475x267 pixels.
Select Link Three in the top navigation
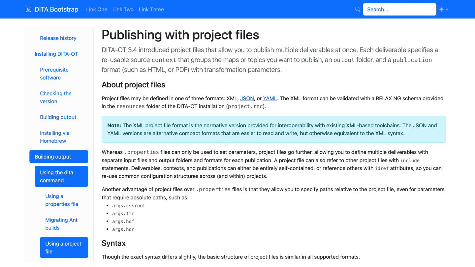[x=151, y=9]
